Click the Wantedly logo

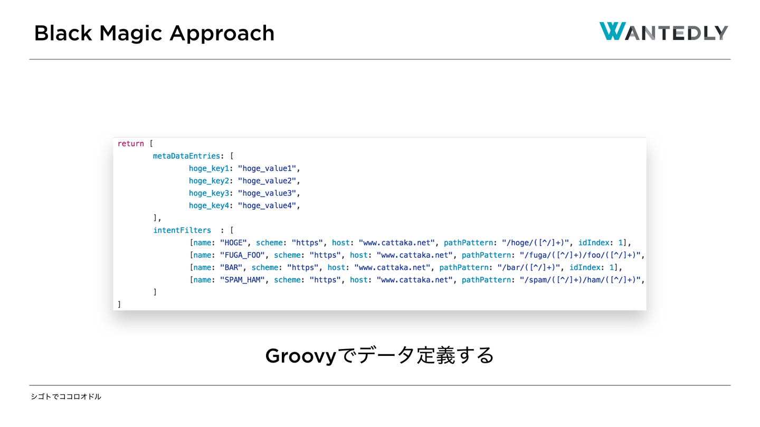click(663, 32)
